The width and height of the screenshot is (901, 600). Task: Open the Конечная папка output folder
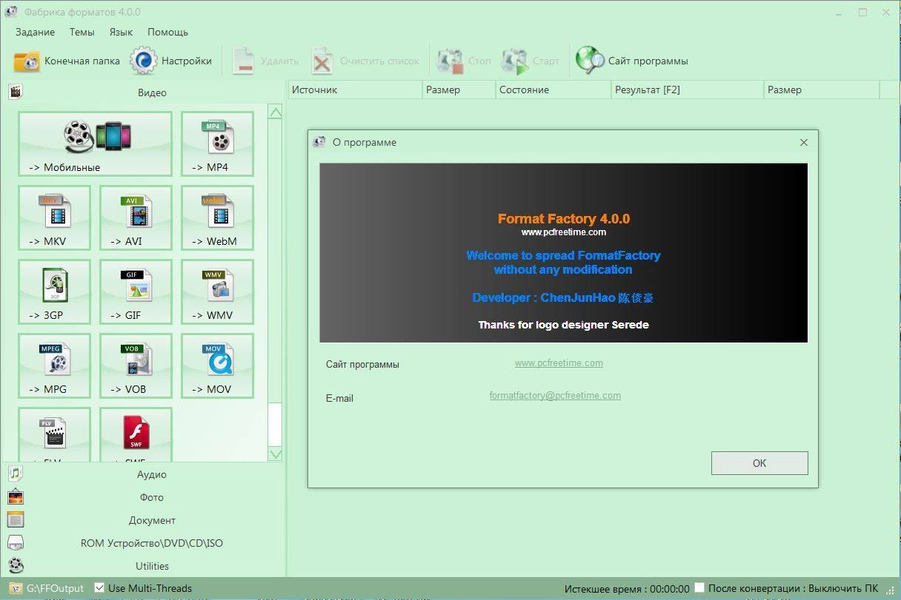(67, 61)
